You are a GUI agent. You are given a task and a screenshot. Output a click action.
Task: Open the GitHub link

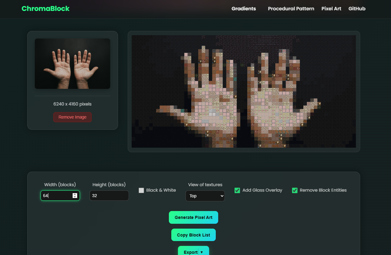357,8
